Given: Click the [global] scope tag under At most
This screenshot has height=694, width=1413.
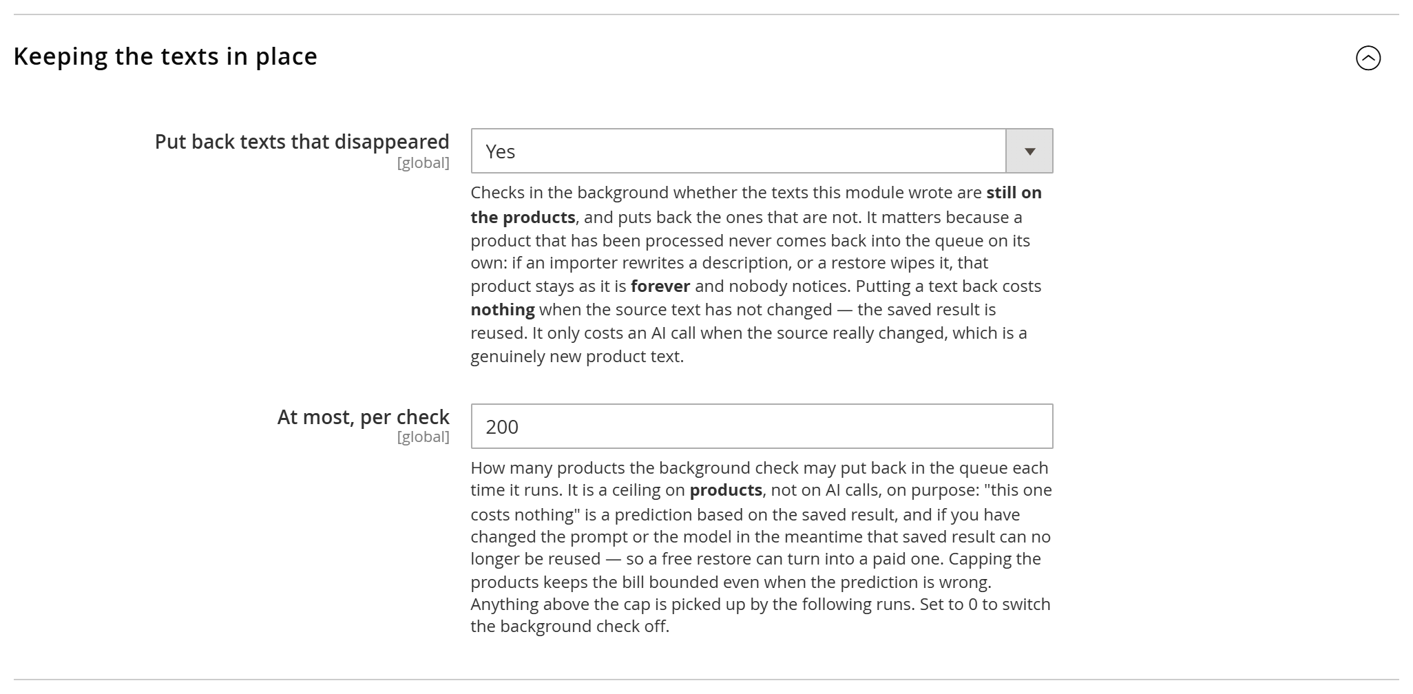Looking at the screenshot, I should (x=423, y=437).
